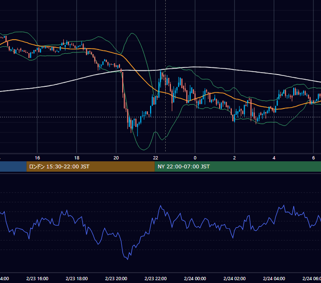Click the 20 hour label on price chart
321x283 pixels.
(x=116, y=158)
